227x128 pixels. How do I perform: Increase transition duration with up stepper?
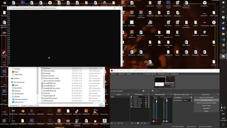click(192, 100)
